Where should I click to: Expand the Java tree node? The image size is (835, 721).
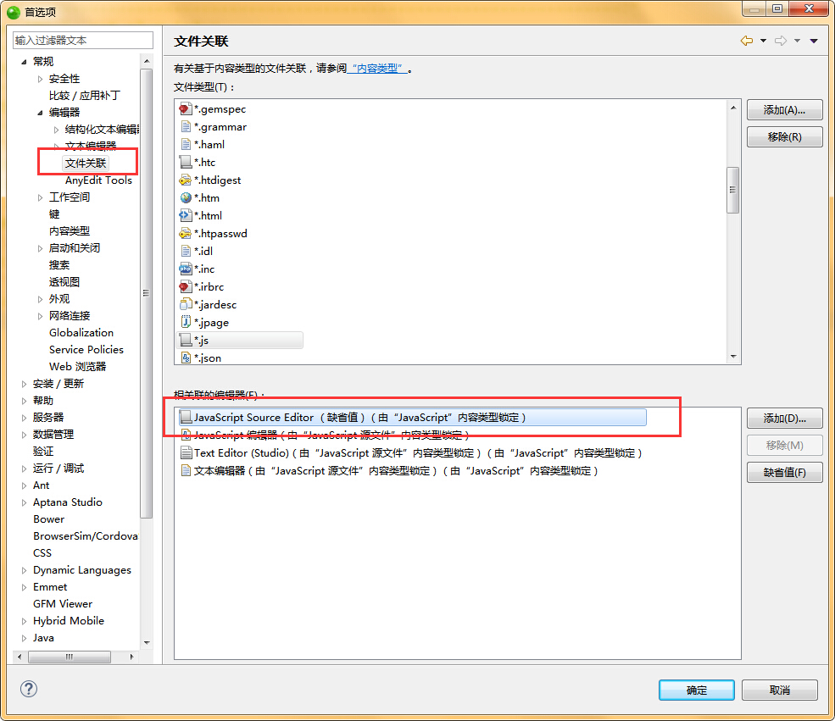click(x=24, y=638)
